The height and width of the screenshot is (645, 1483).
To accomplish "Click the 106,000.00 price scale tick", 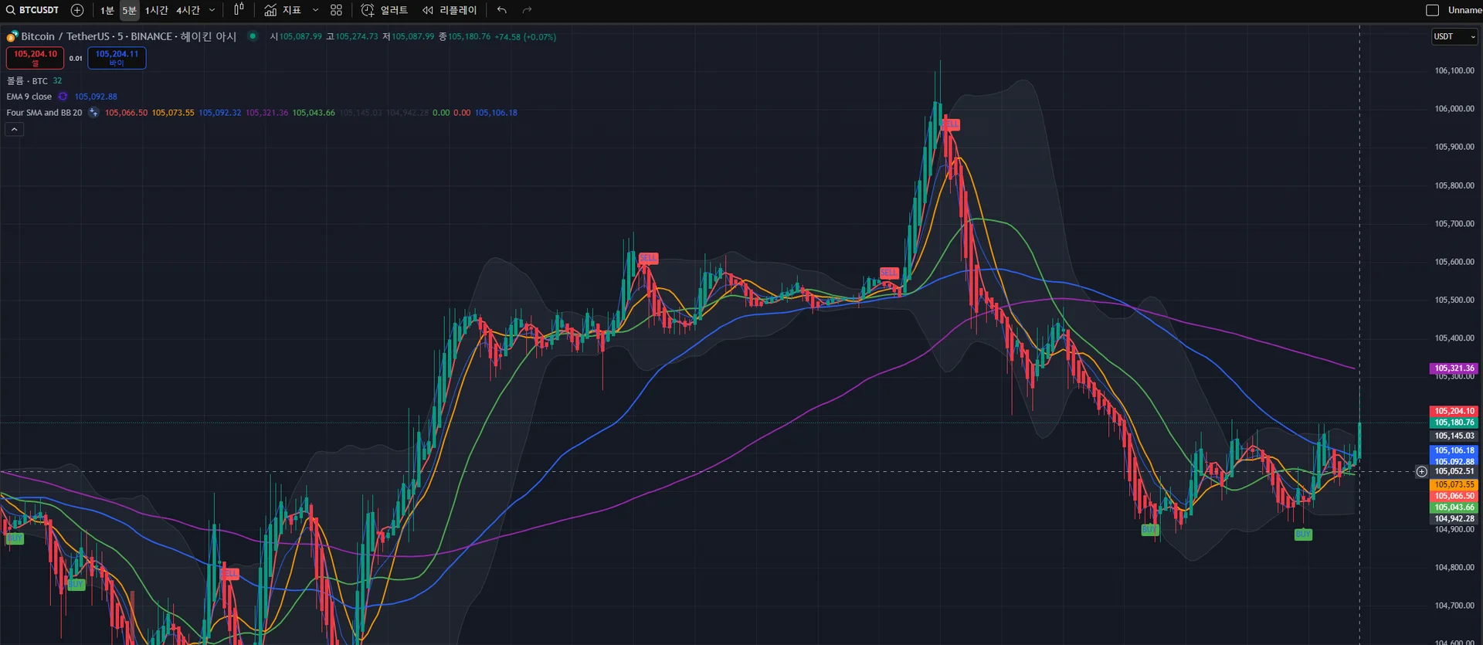I will click(x=1454, y=109).
